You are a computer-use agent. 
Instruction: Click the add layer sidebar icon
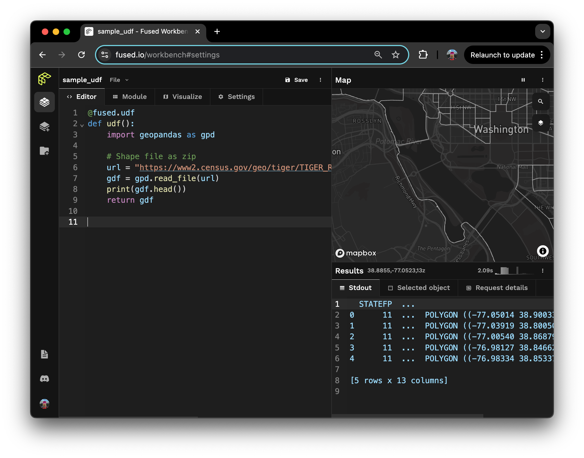tap(44, 127)
